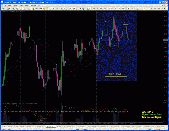Open the Navigator panel with star-folder icon
169x131 pixels.
(x=21, y=9)
